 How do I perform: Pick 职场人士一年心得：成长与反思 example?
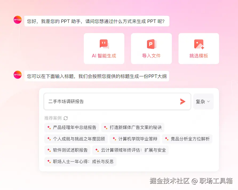pos(80,161)
